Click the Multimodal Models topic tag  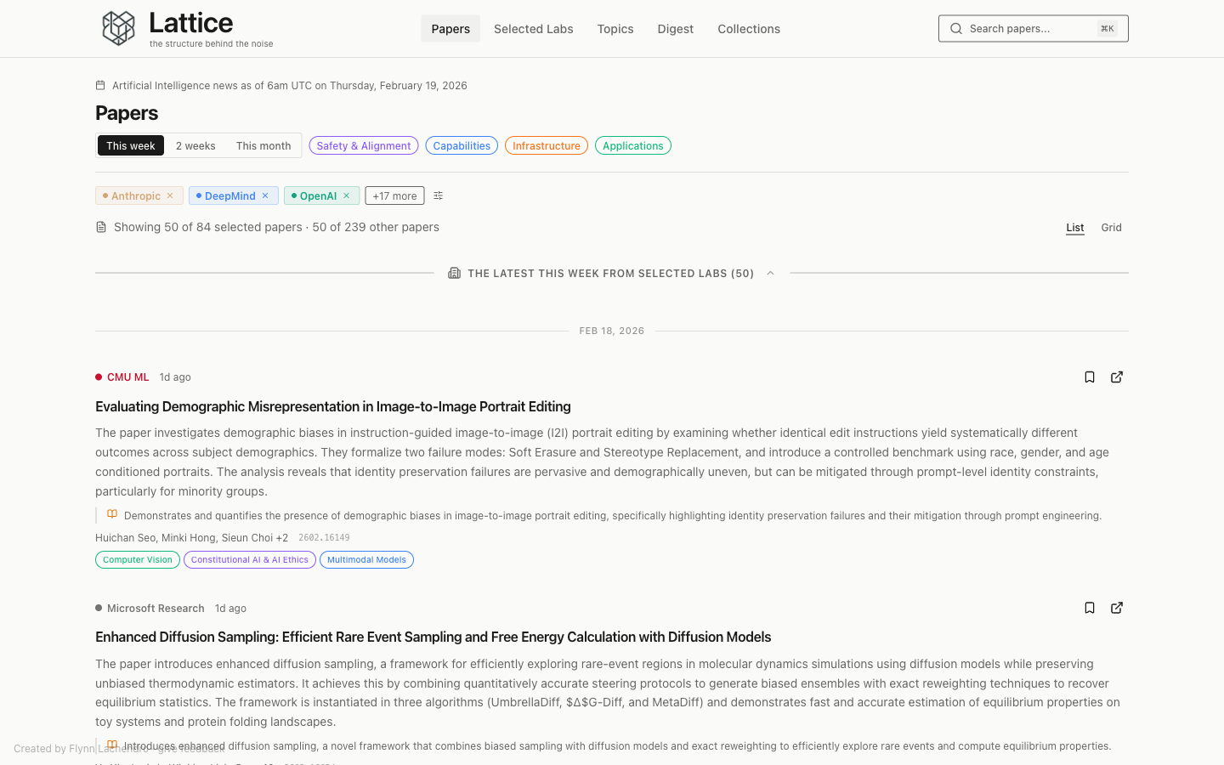366,560
